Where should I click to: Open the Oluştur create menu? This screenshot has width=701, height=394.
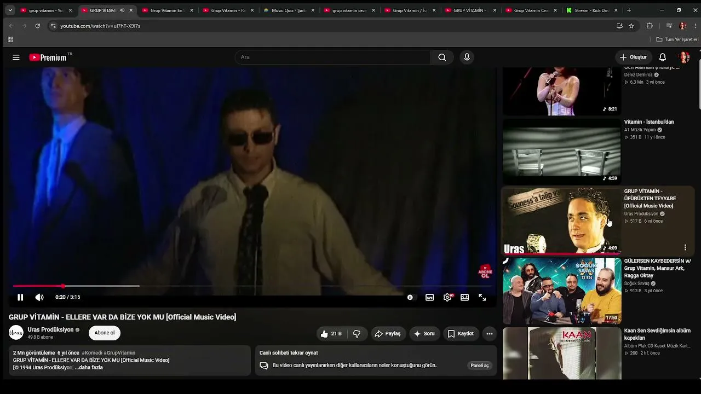[634, 57]
